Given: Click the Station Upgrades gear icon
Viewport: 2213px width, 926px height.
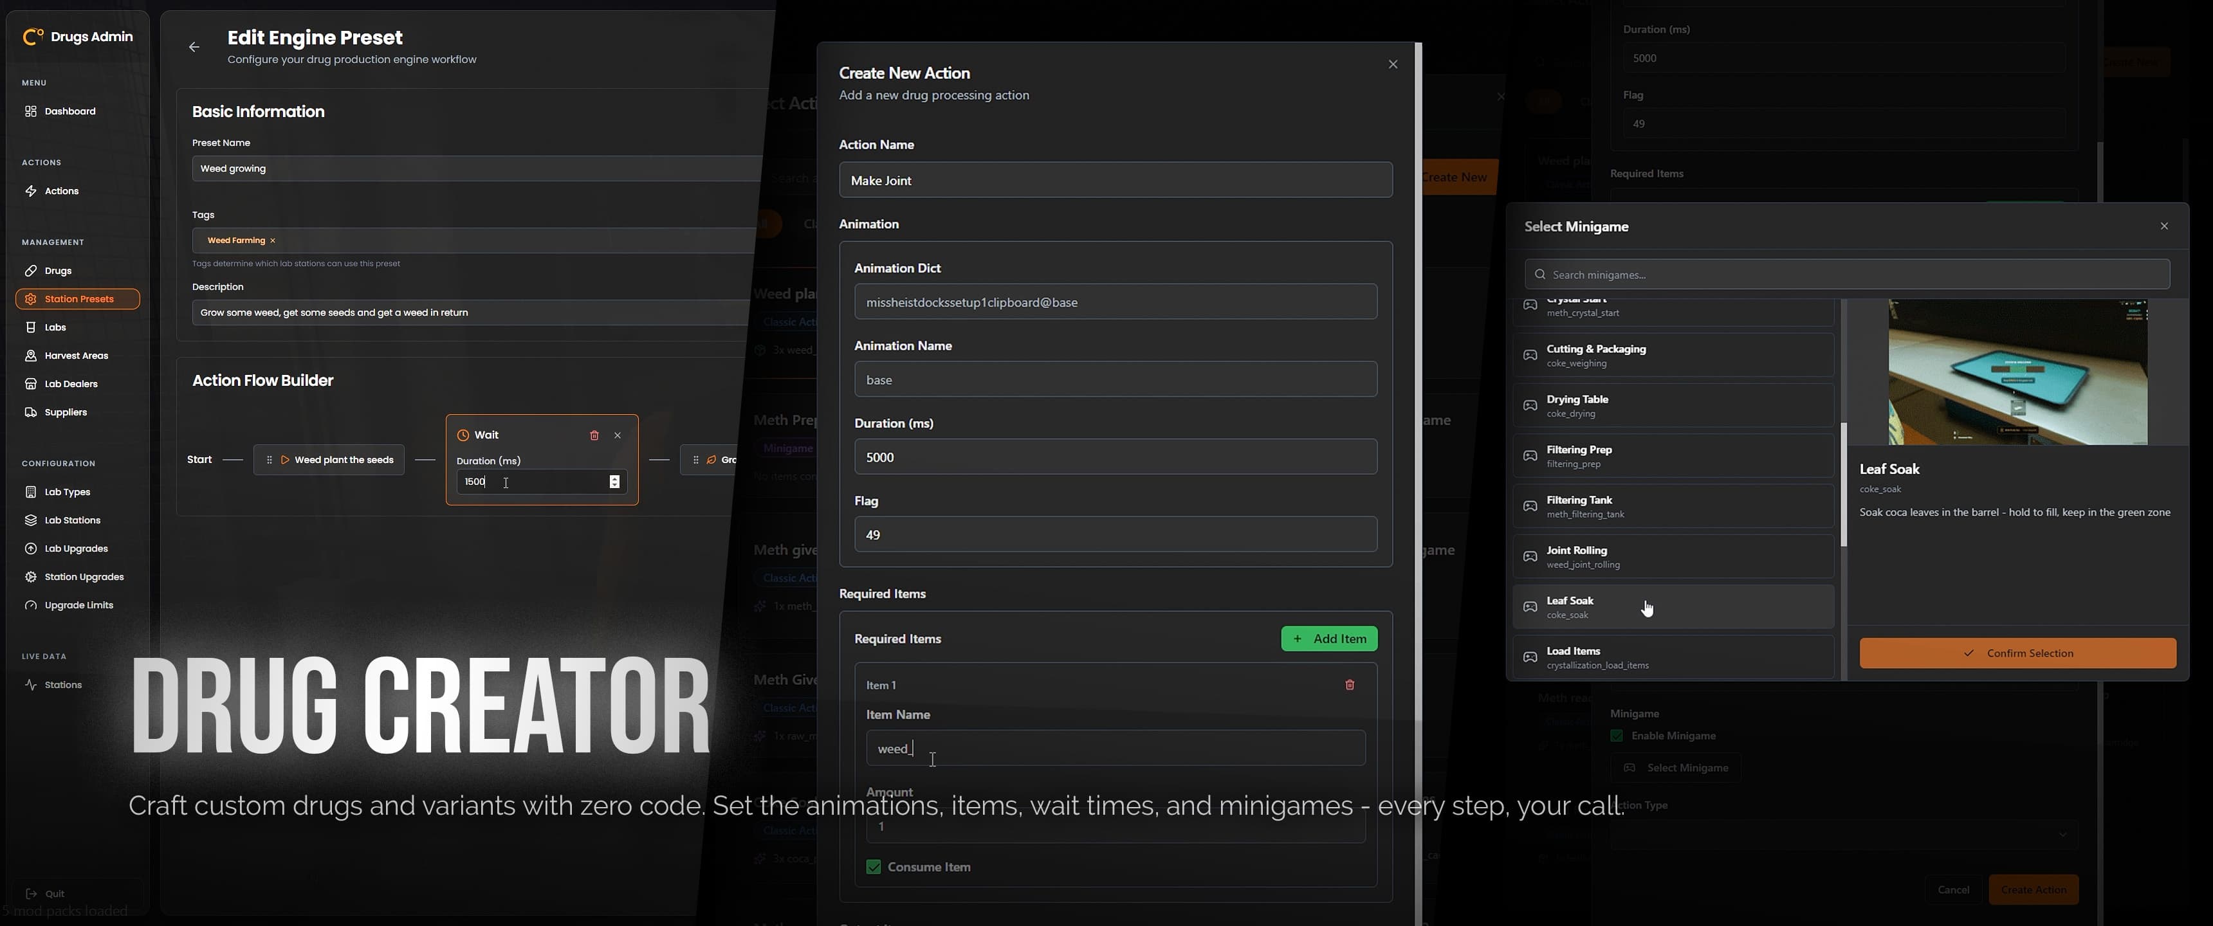Looking at the screenshot, I should 31,577.
